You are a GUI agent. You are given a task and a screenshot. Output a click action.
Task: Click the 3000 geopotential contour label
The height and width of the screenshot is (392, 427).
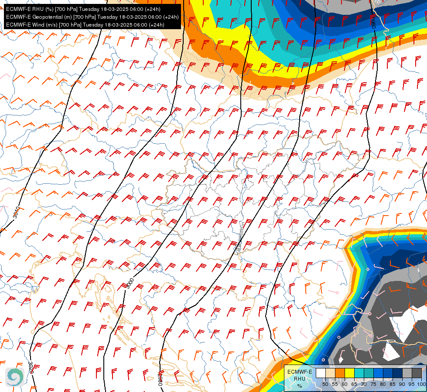pos(130,283)
